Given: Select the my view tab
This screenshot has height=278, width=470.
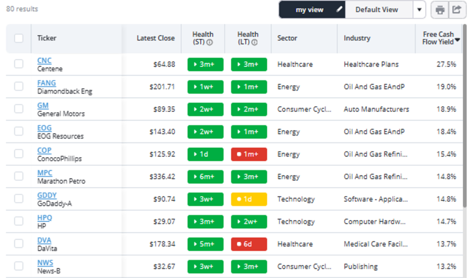Looking at the screenshot, I should [312, 10].
